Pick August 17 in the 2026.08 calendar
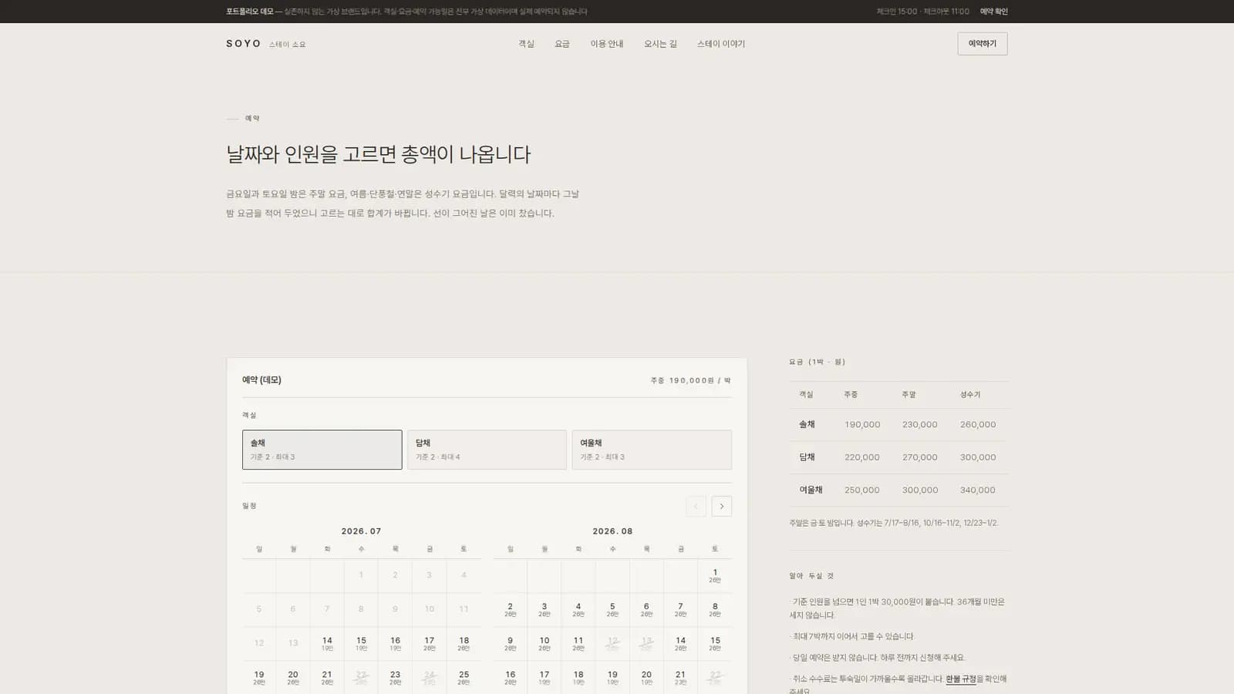 coord(544,677)
